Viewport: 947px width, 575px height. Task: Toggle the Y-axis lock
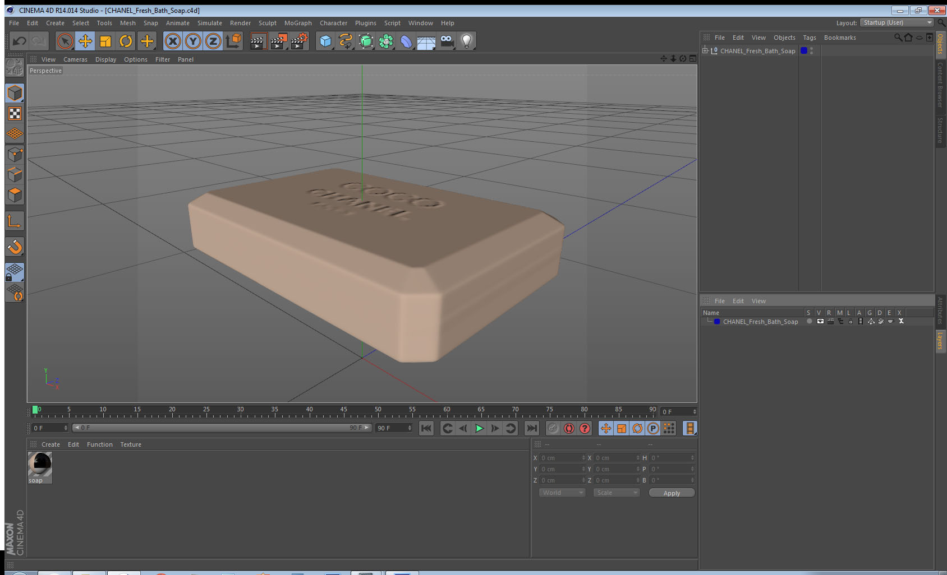[x=193, y=41]
